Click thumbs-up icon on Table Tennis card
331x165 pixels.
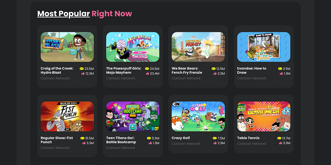(281, 143)
